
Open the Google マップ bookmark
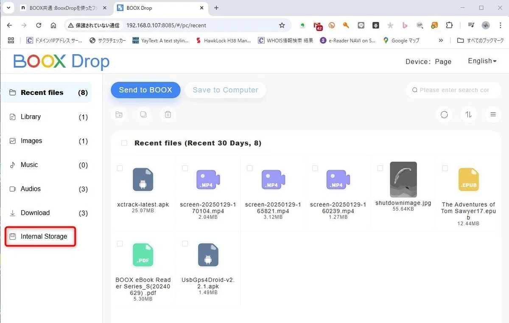401,40
